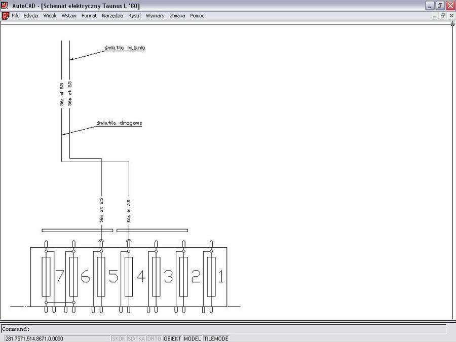
Task: Click the drawing document icon beside Plik
Action: point(5,16)
